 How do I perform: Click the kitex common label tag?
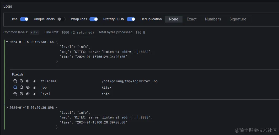pyautogui.click(x=35, y=33)
